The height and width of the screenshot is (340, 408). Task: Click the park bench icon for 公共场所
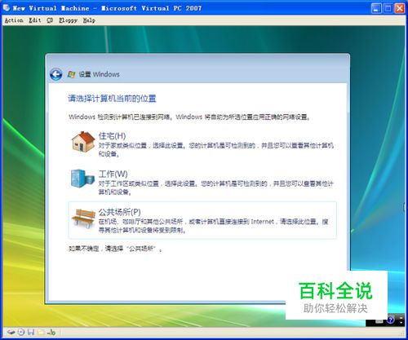click(x=83, y=218)
